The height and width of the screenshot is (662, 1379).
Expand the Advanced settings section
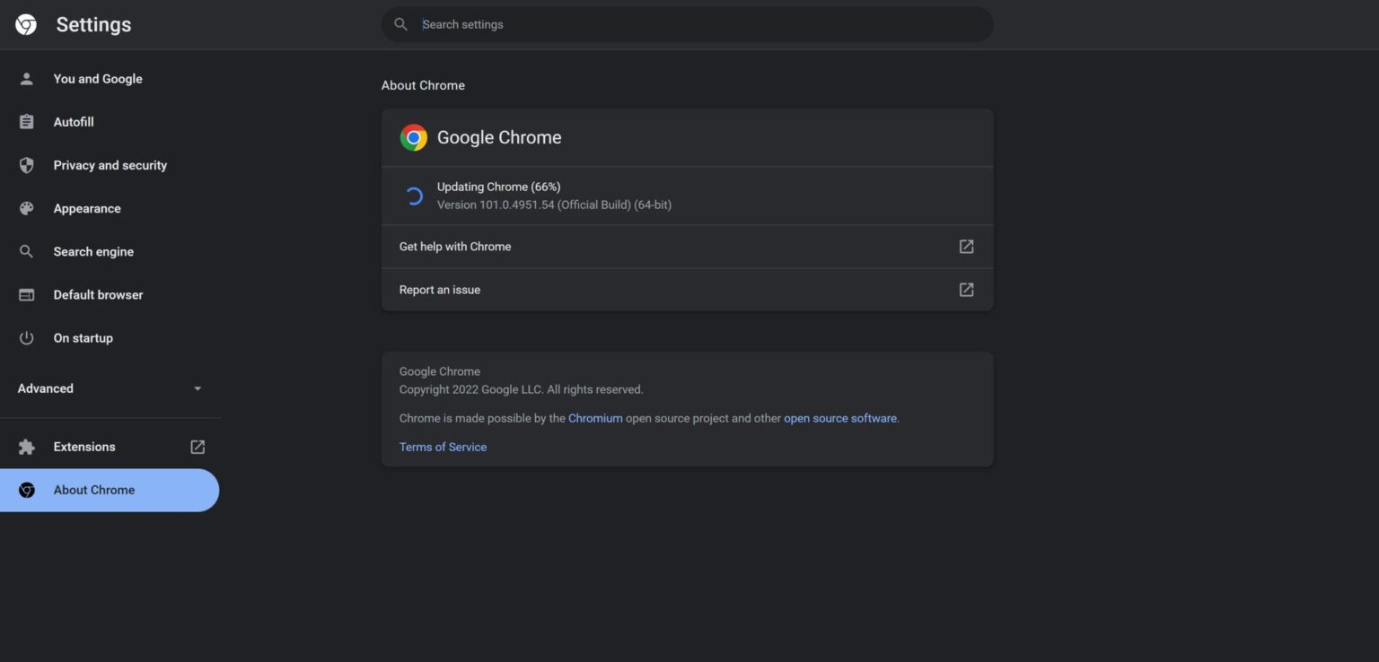click(46, 388)
